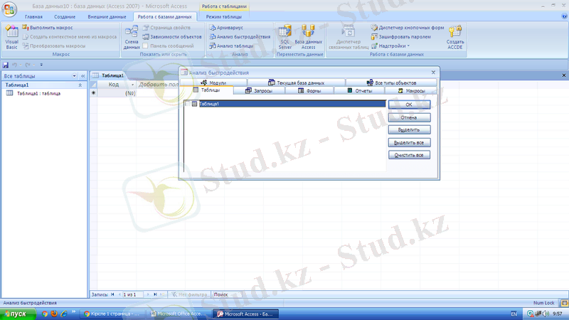Go to last record navigation button
Image resolution: width=569 pixels, height=320 pixels.
[155, 294]
